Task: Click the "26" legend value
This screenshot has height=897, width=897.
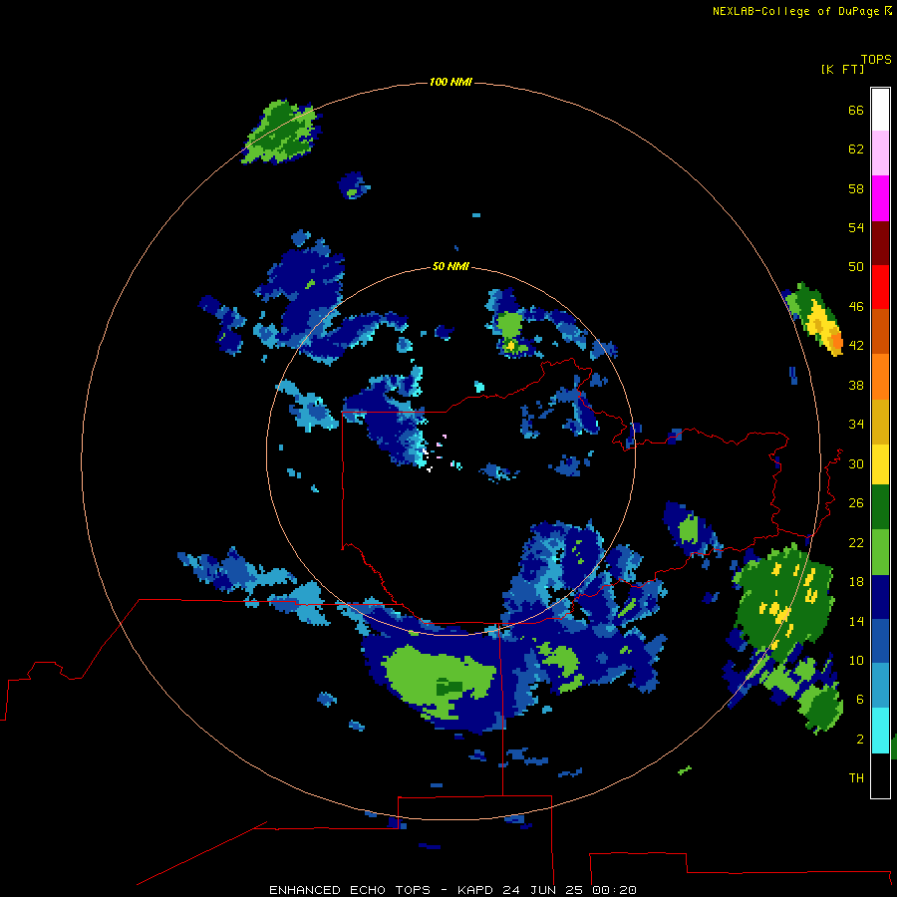Action: (x=856, y=503)
